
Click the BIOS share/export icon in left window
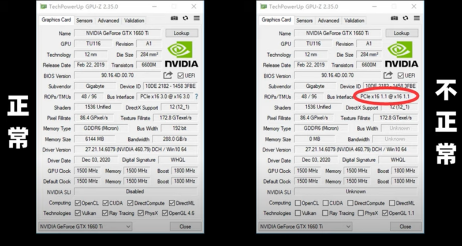coord(168,75)
